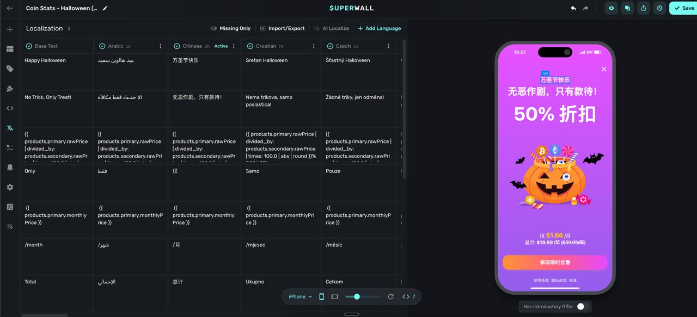
Task: Open Arabic column options menu
Action: point(161,46)
